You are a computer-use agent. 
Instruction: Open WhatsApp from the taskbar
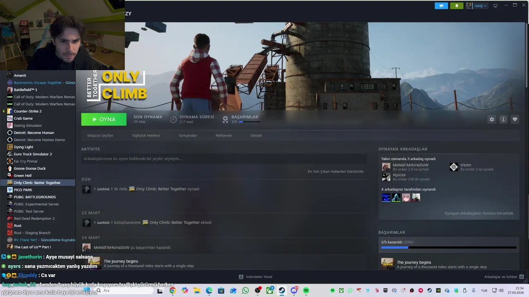(245, 290)
